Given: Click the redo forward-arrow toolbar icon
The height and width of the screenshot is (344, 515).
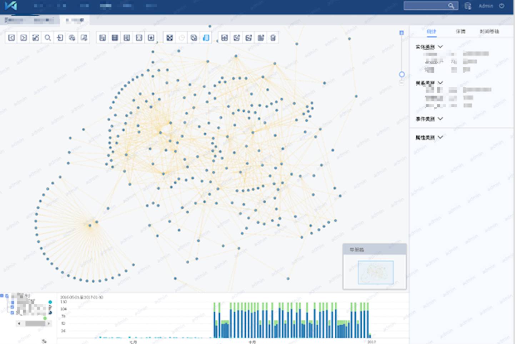Looking at the screenshot, I should 24,37.
